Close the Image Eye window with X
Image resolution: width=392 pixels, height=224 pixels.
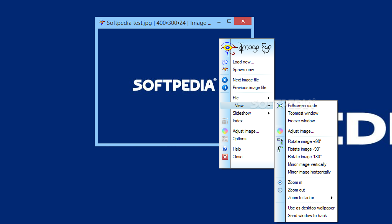click(x=243, y=21)
